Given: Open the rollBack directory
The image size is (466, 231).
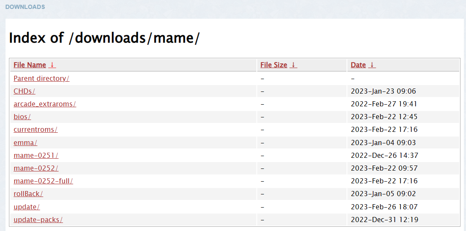Looking at the screenshot, I should point(28,194).
